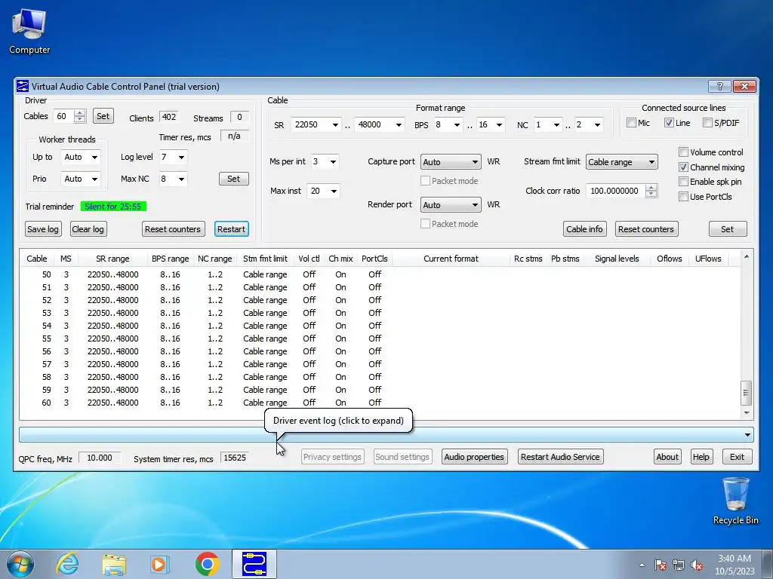Launch Internet Explorer from taskbar
The height and width of the screenshot is (579, 773).
click(x=67, y=564)
